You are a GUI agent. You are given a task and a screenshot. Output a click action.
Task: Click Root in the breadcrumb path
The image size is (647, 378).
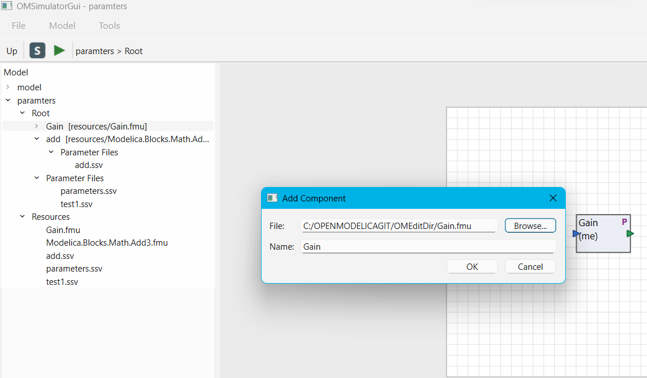tap(134, 51)
